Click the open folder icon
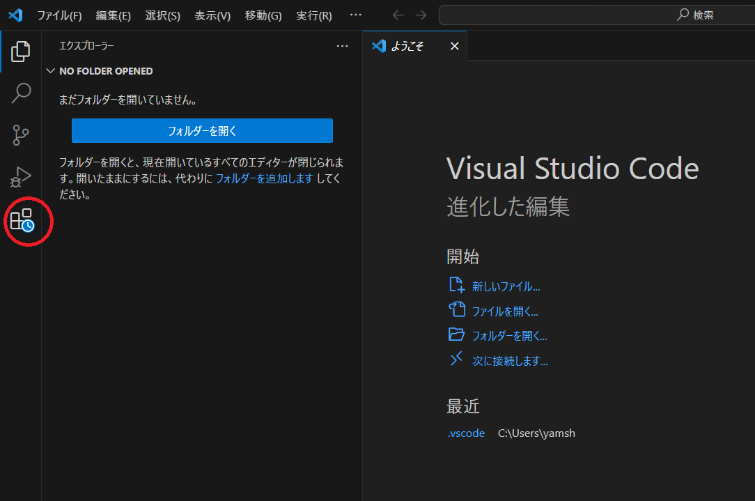 pos(456,334)
